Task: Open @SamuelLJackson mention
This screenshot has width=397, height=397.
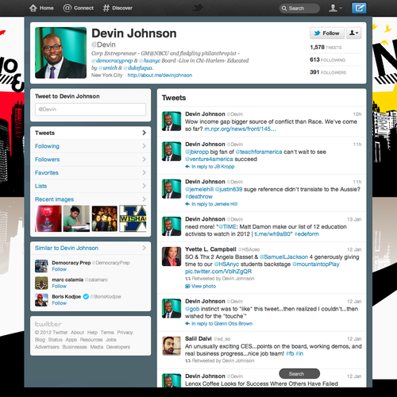Action: (283, 256)
